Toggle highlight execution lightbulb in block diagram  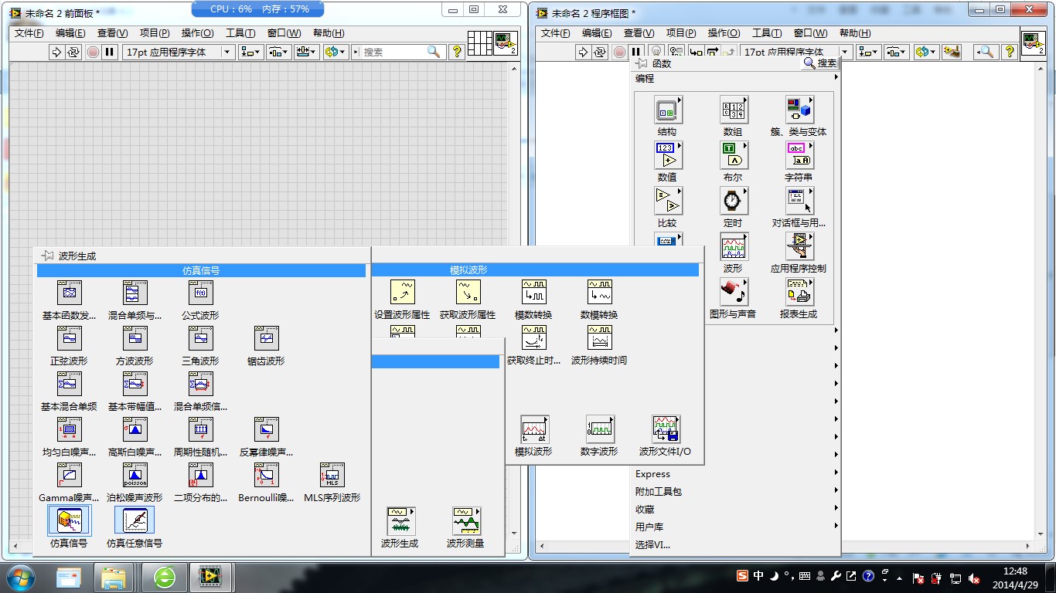point(655,52)
